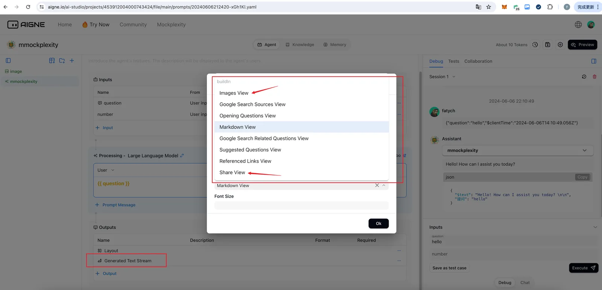
Task: Open the browser Extensions puzzle menu
Action: (550, 7)
